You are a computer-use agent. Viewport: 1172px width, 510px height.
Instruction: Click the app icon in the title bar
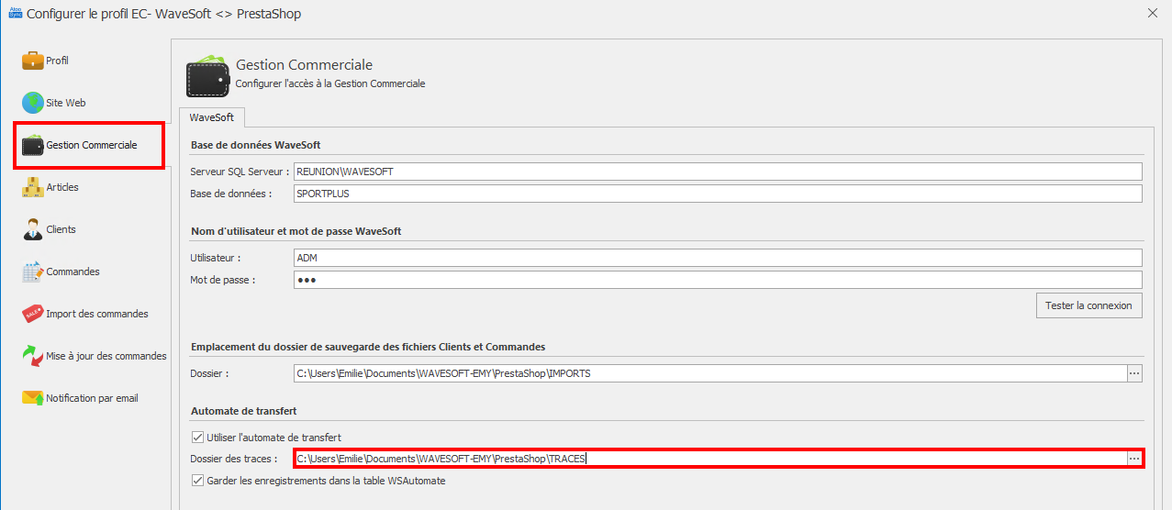[x=15, y=14]
